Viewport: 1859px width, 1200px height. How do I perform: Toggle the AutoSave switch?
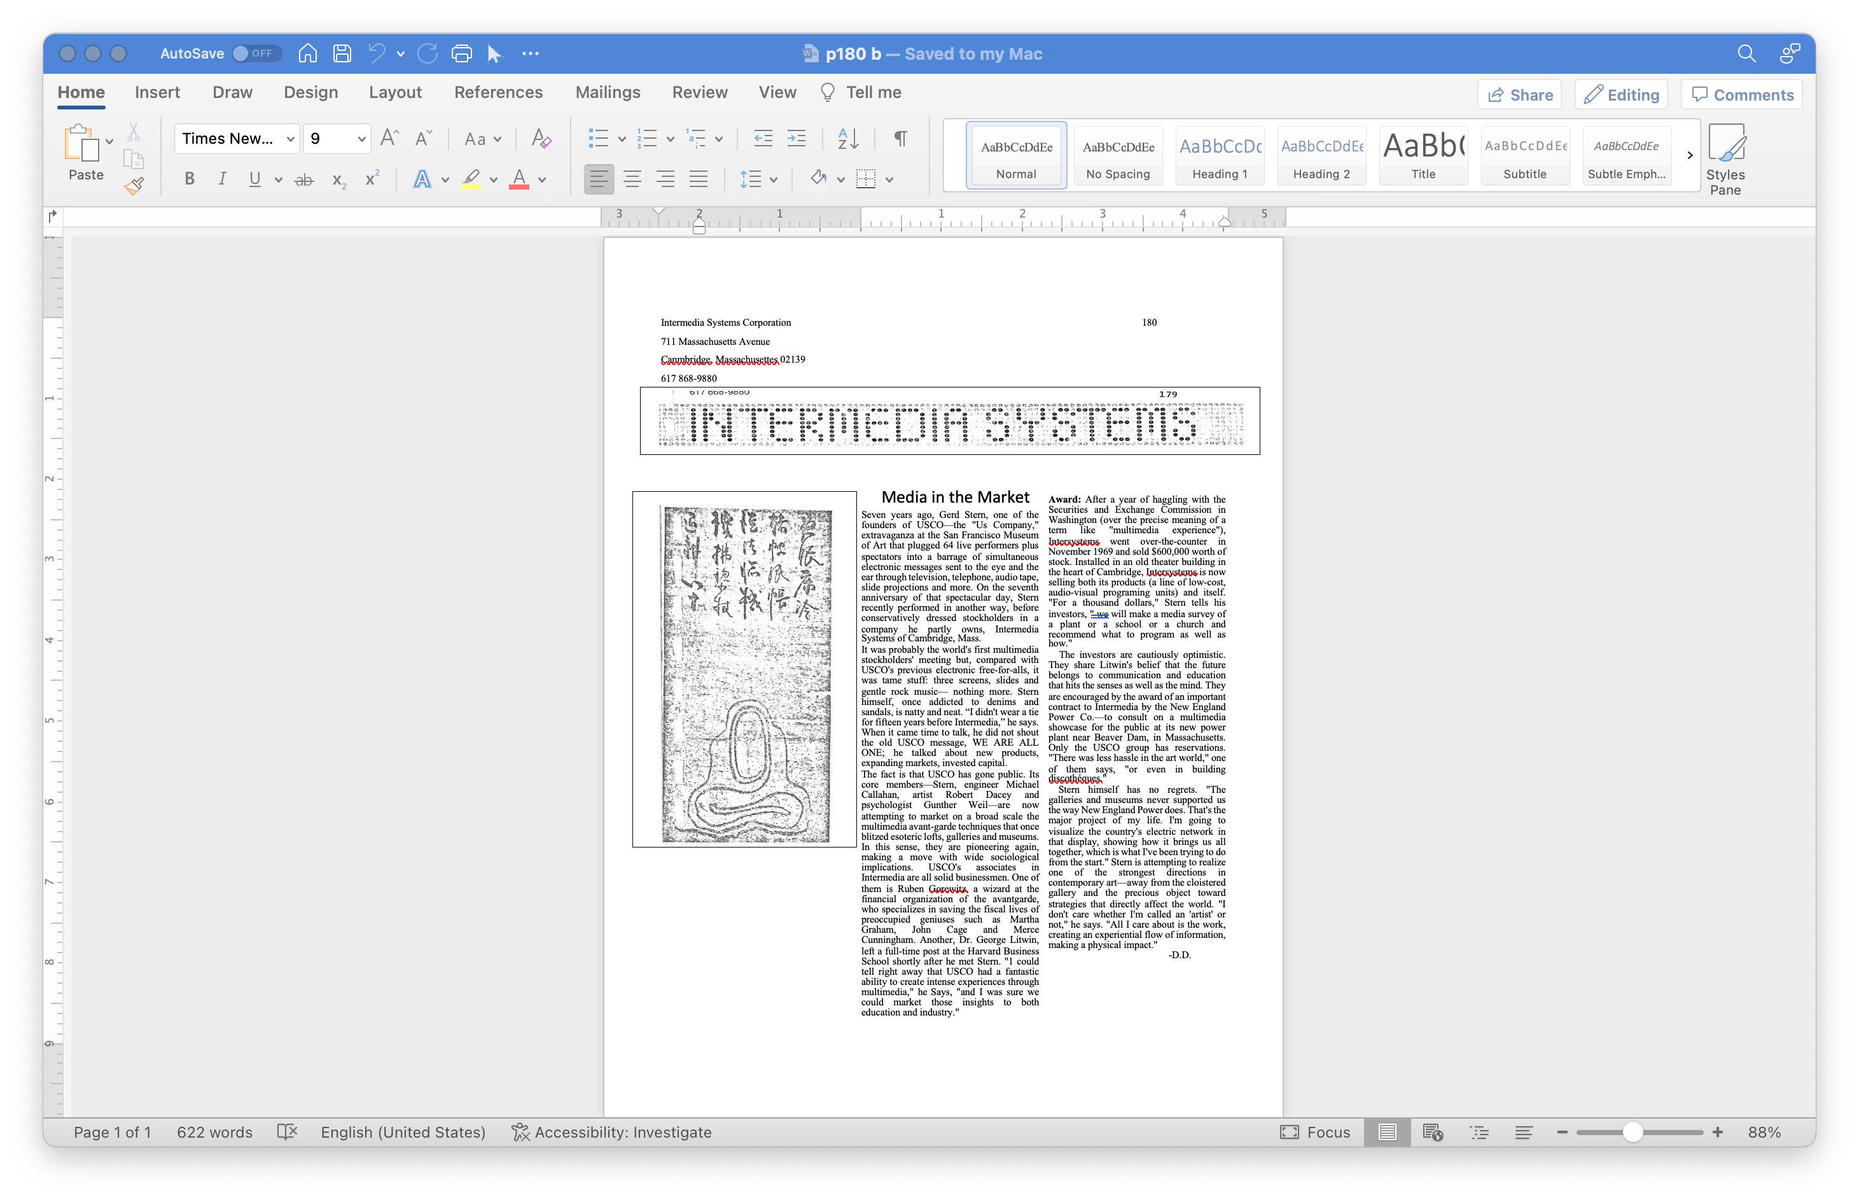point(256,53)
